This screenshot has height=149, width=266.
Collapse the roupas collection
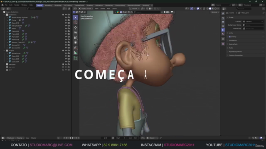pos(4,50)
